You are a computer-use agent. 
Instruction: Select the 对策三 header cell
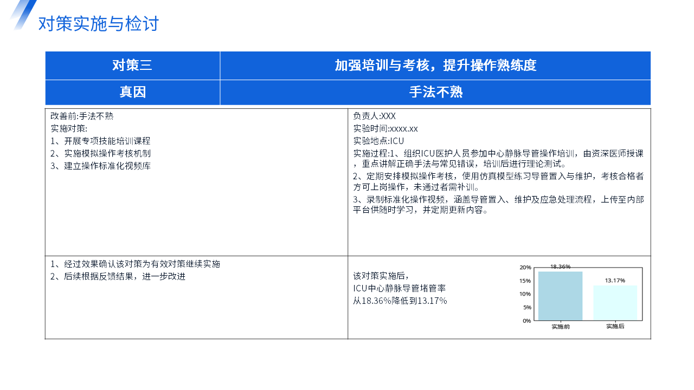coord(132,66)
